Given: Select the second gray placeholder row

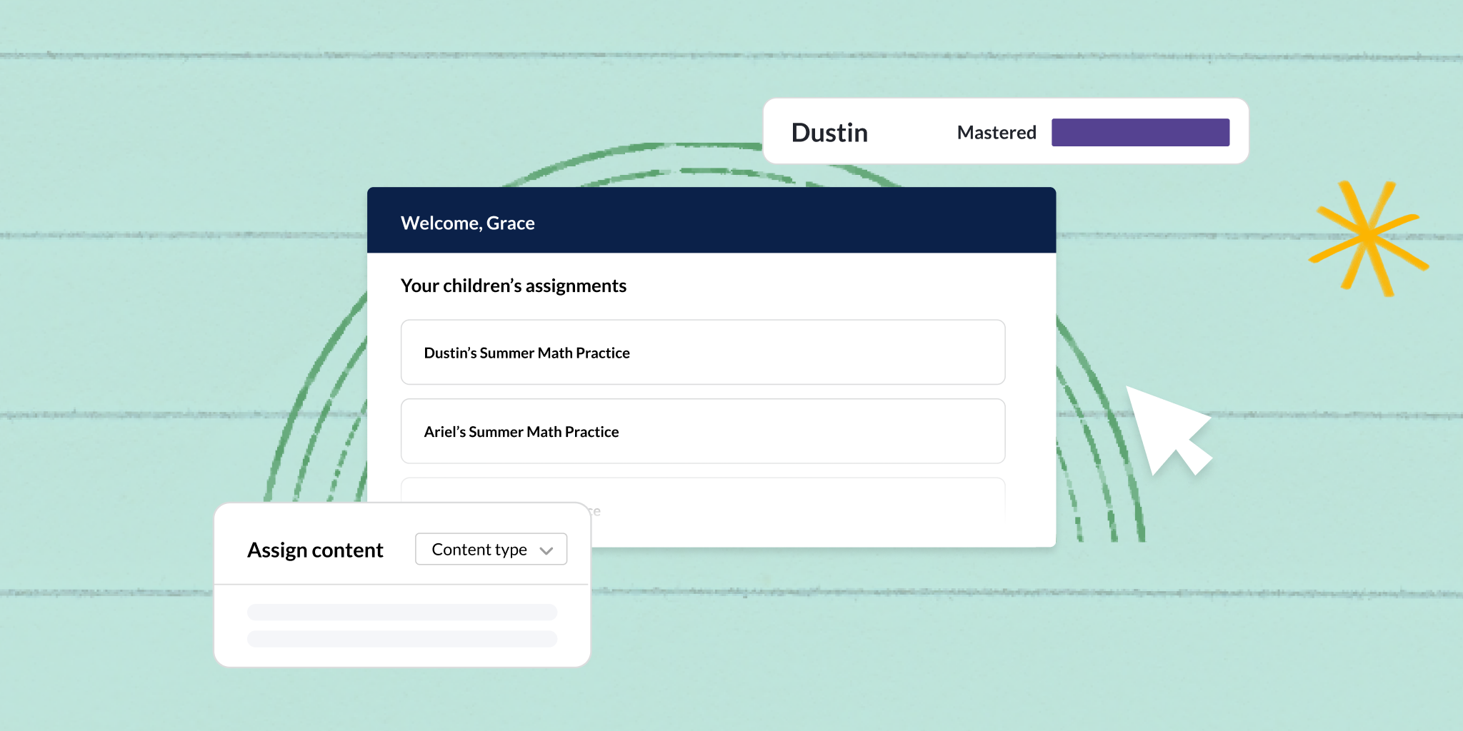Looking at the screenshot, I should tap(401, 638).
